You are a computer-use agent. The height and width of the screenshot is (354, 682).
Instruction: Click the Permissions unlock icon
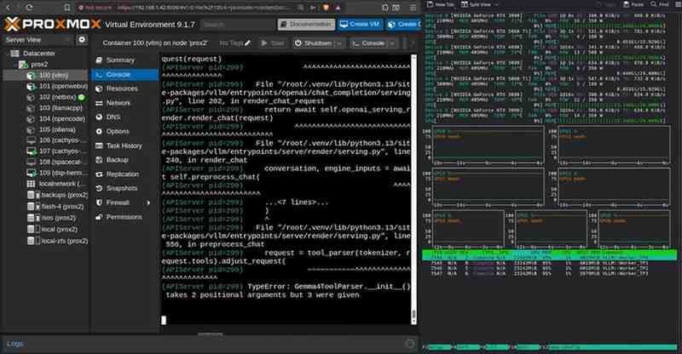[99, 217]
